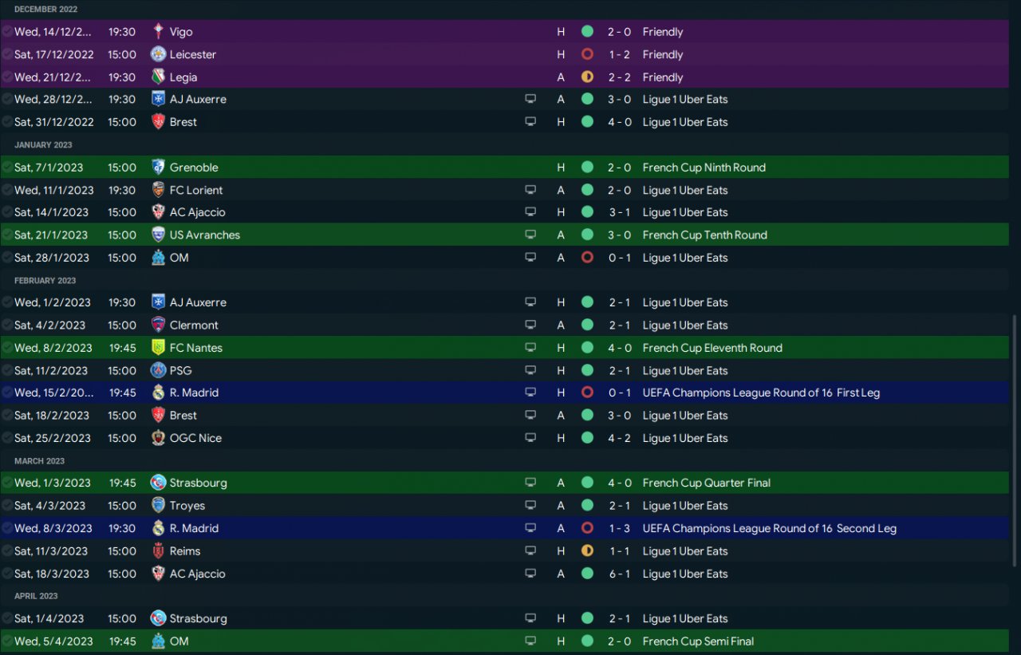Click the green win indicator on the FC Nantes row
This screenshot has height=655, width=1021.
(x=587, y=348)
